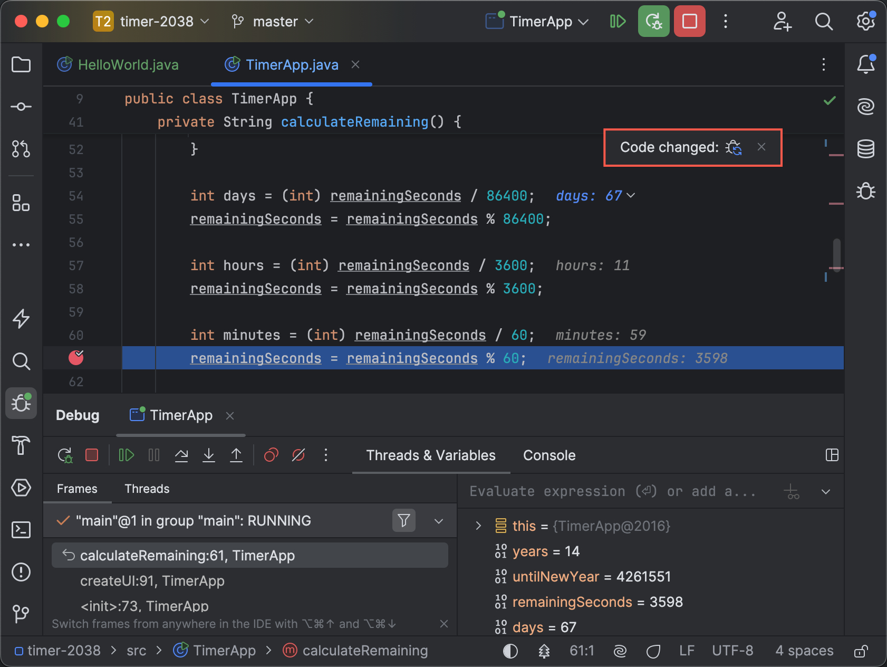Switch to the HelloWorld.java editor tab
Screen dimensions: 887x667
128,64
